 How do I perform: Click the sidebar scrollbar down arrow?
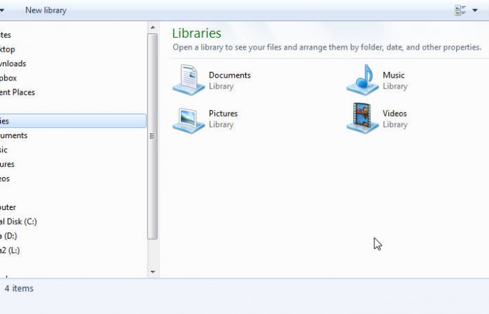[153, 271]
